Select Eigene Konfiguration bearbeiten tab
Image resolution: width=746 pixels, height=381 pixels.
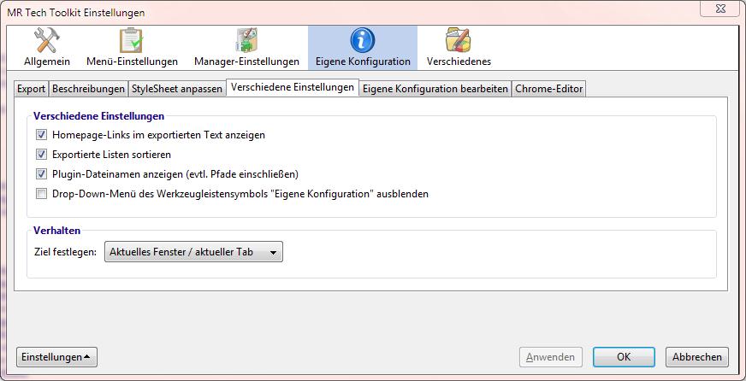(x=435, y=89)
